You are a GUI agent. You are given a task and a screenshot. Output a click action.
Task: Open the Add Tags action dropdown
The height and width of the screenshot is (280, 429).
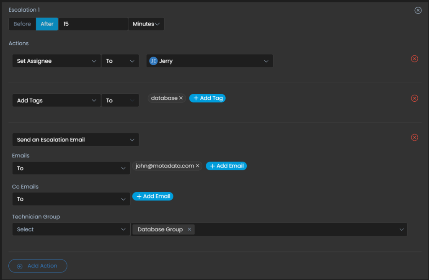56,100
